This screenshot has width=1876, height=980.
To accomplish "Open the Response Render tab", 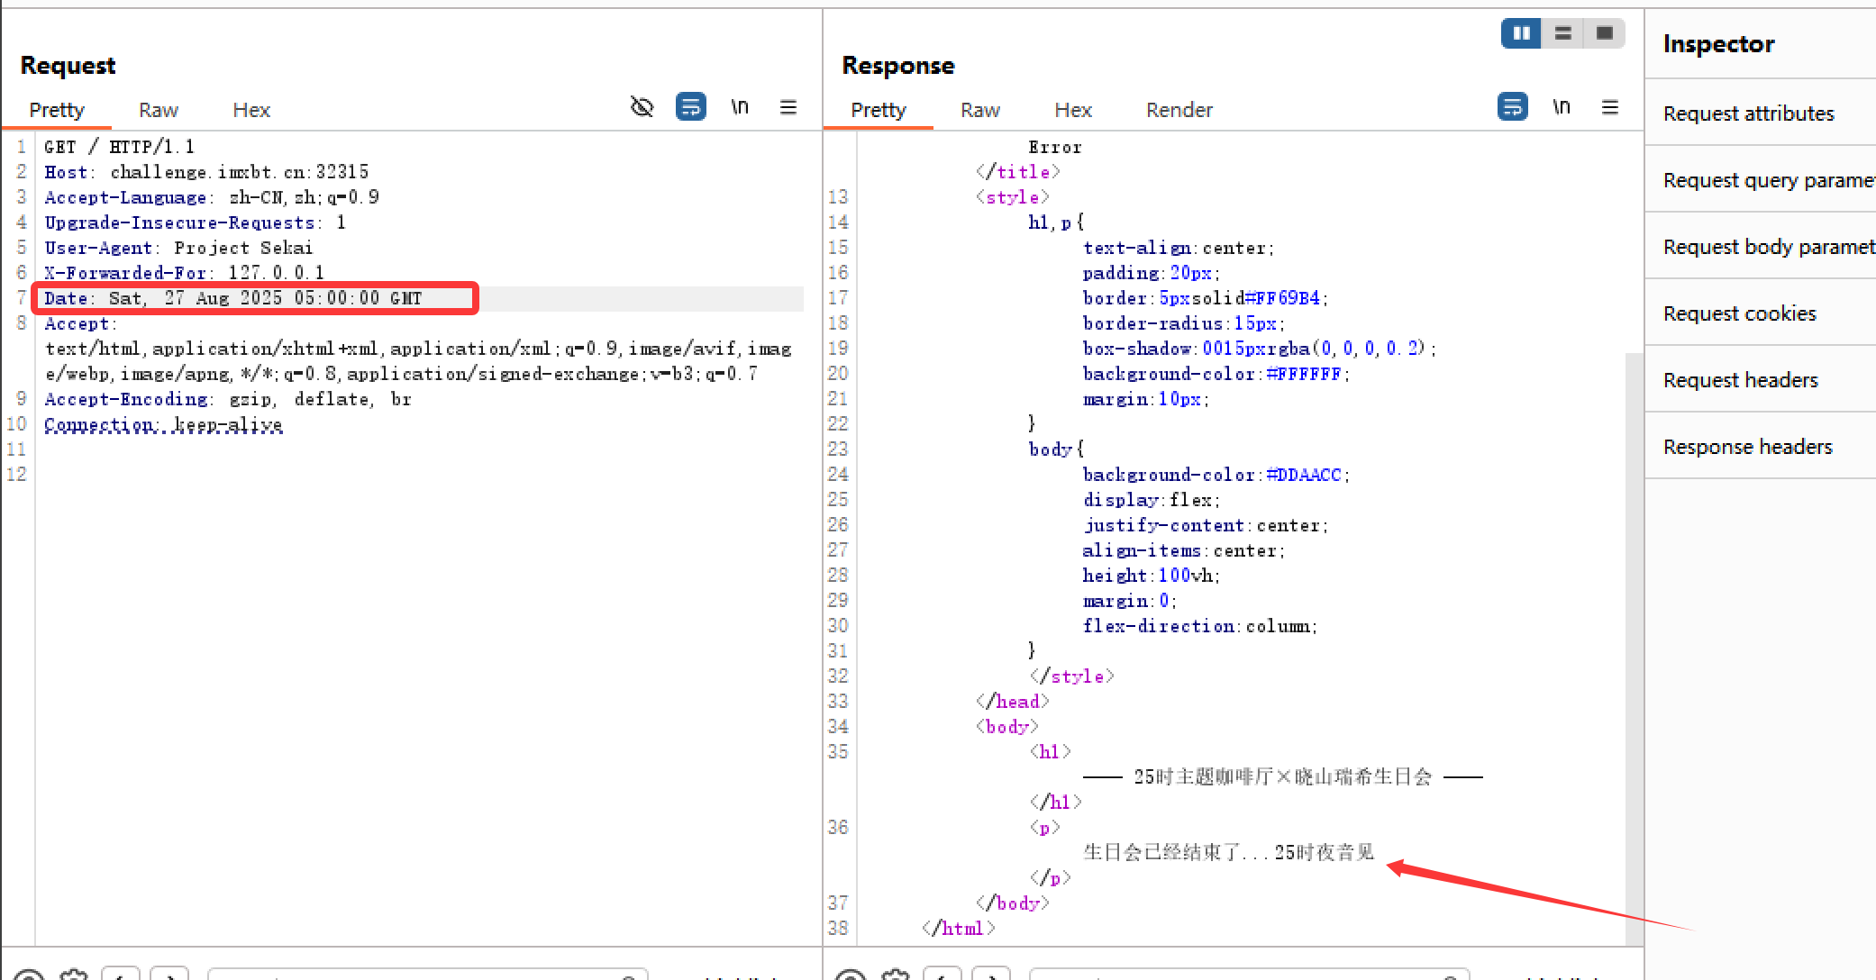I will click(x=1179, y=110).
